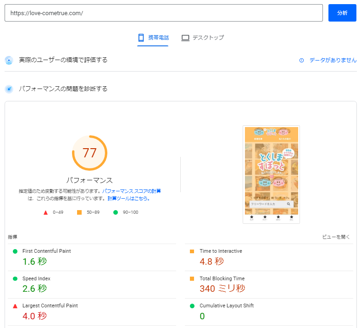Expand the Total Blocking Time metric row

click(222, 278)
